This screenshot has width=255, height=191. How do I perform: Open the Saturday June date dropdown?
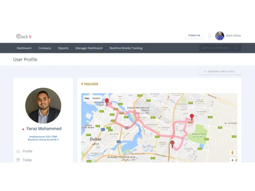point(220,72)
